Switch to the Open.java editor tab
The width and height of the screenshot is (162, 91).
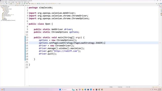[28, 5]
